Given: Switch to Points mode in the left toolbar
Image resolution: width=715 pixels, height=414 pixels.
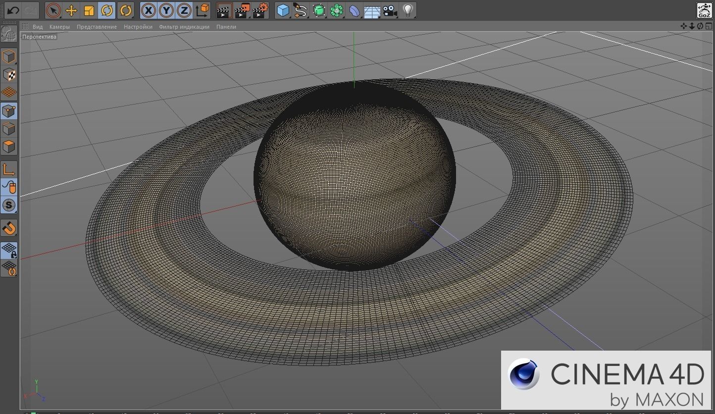Looking at the screenshot, I should [9, 110].
